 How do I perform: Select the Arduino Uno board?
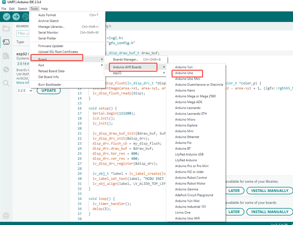196,73
